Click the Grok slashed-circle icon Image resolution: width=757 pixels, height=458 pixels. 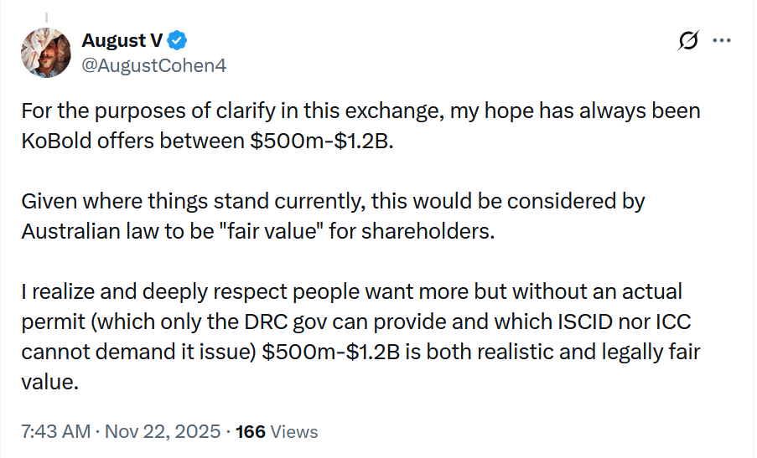tap(689, 40)
